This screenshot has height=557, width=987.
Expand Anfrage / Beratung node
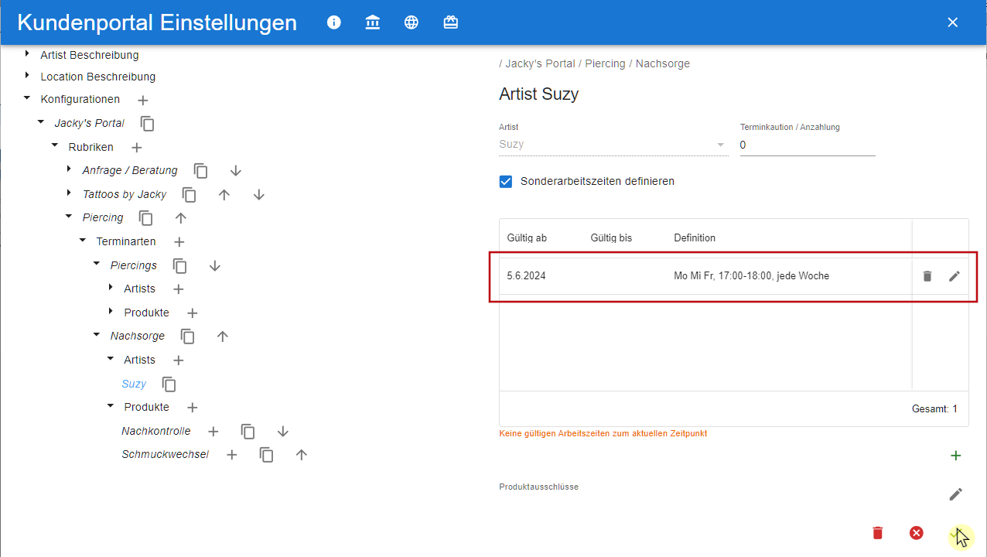69,169
